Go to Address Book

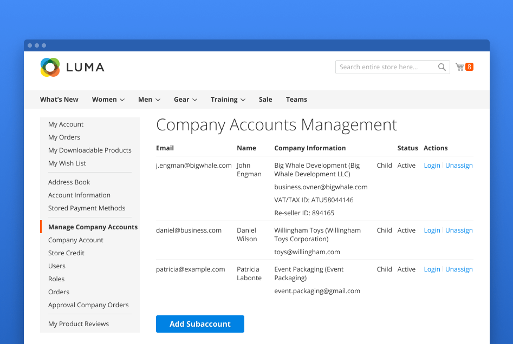[69, 182]
